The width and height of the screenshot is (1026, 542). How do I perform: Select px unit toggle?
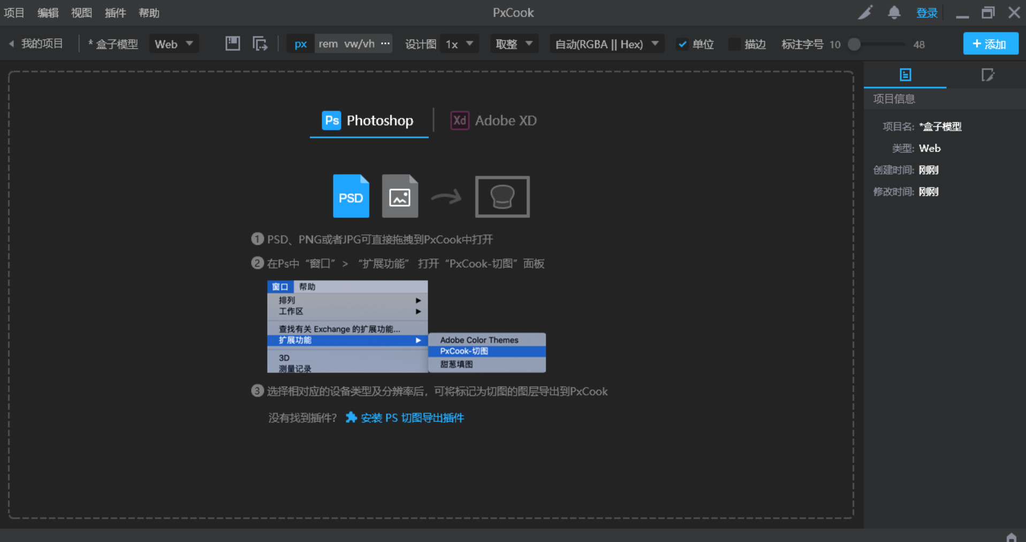pyautogui.click(x=301, y=44)
